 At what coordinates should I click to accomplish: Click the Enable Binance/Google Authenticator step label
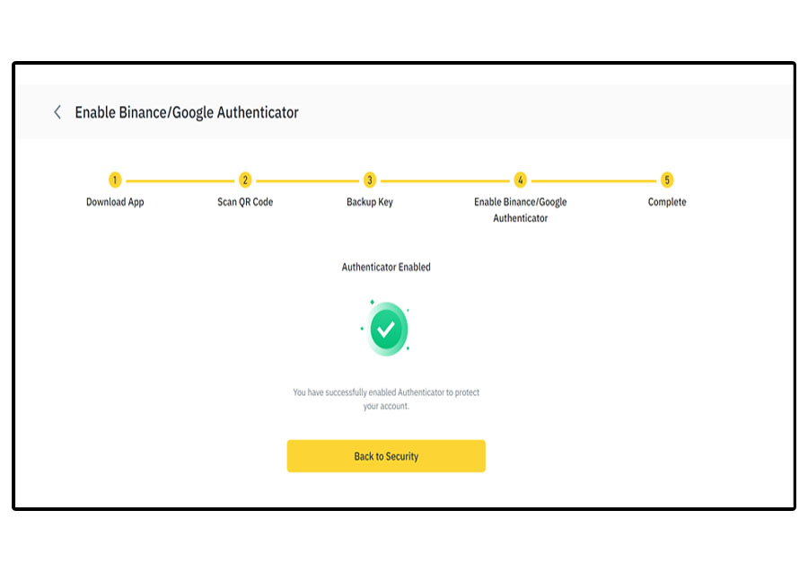[x=521, y=210]
